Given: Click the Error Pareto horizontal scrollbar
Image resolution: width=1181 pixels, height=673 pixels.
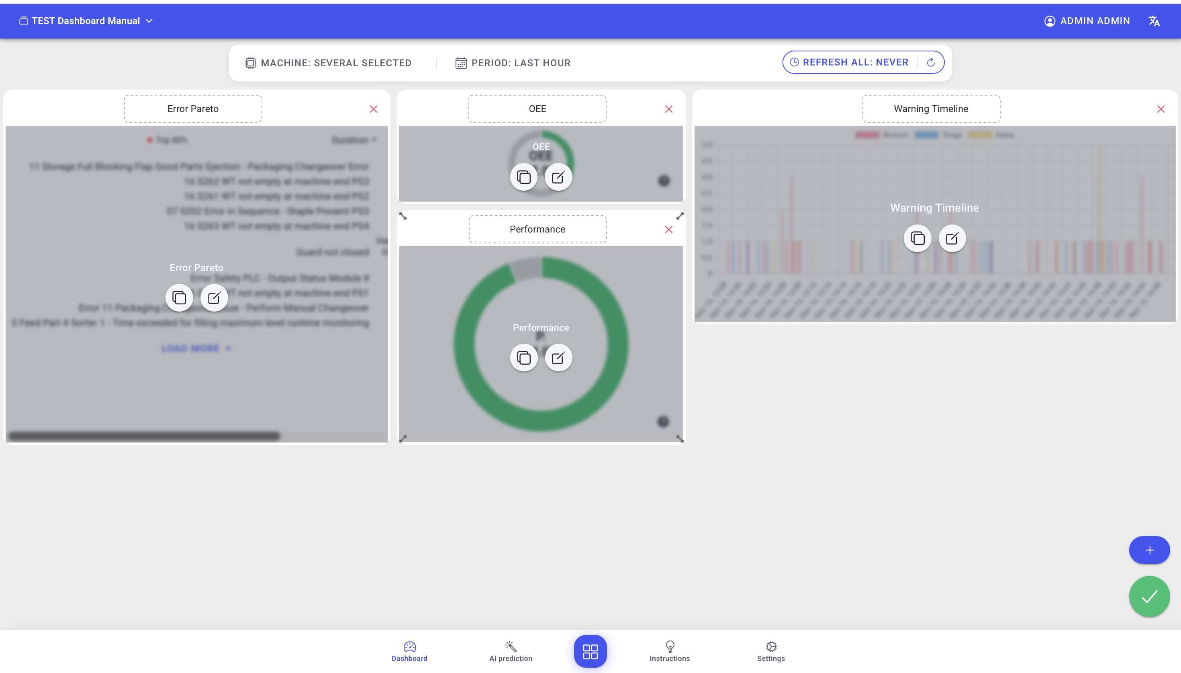Looking at the screenshot, I should [x=144, y=436].
